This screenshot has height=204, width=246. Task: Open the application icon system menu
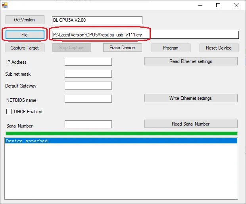pyautogui.click(x=5, y=5)
